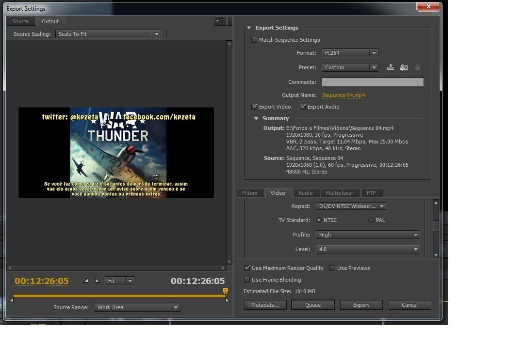The height and width of the screenshot is (349, 524).
Task: Click the preview vertical scrollbar down arrow
Action: [229, 262]
